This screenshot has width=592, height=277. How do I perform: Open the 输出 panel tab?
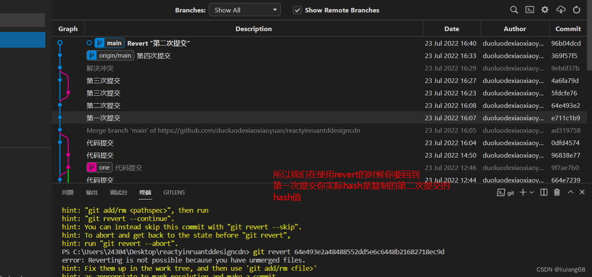[x=92, y=192]
